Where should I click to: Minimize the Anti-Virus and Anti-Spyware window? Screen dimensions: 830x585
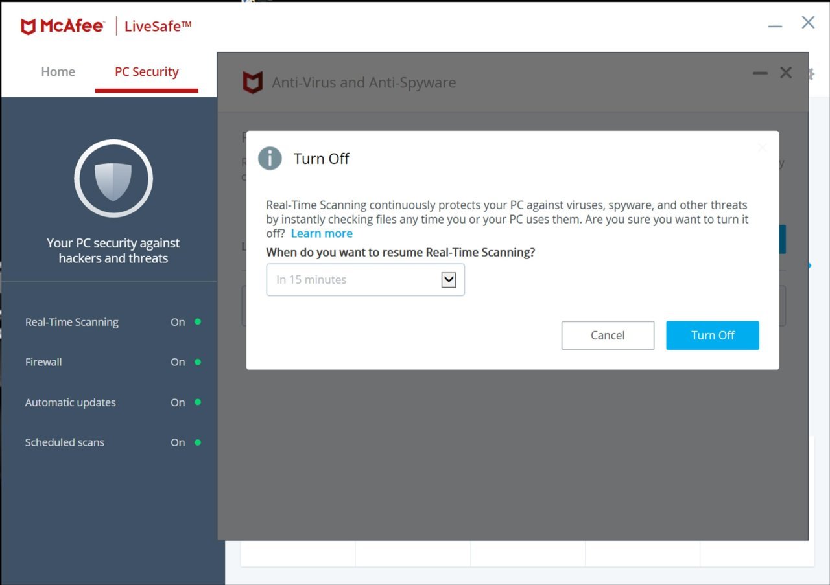point(760,73)
